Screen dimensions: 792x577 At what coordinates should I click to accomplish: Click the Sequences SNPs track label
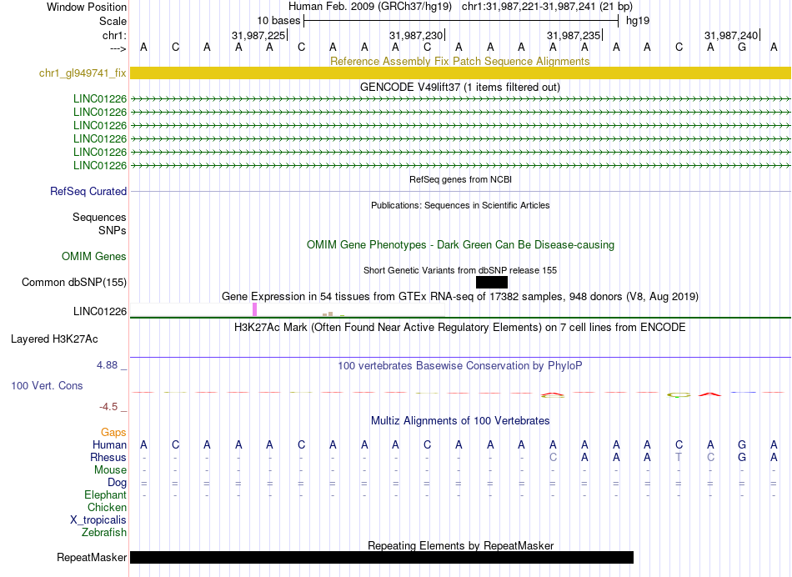99,223
